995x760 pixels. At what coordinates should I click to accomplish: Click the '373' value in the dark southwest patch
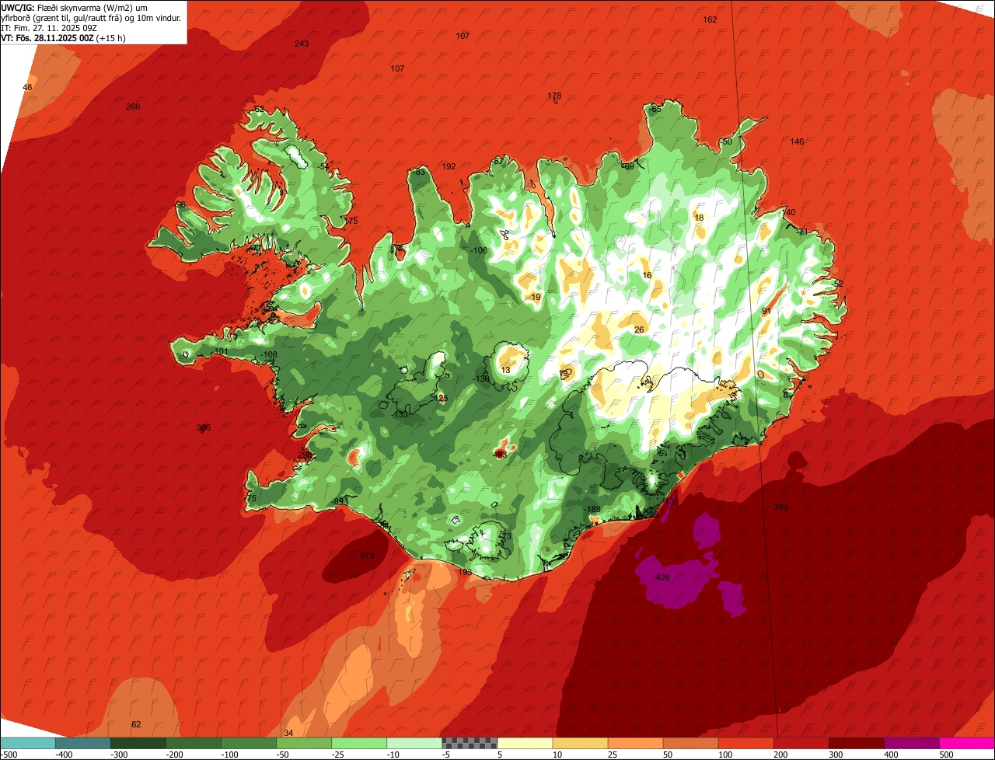coord(367,556)
